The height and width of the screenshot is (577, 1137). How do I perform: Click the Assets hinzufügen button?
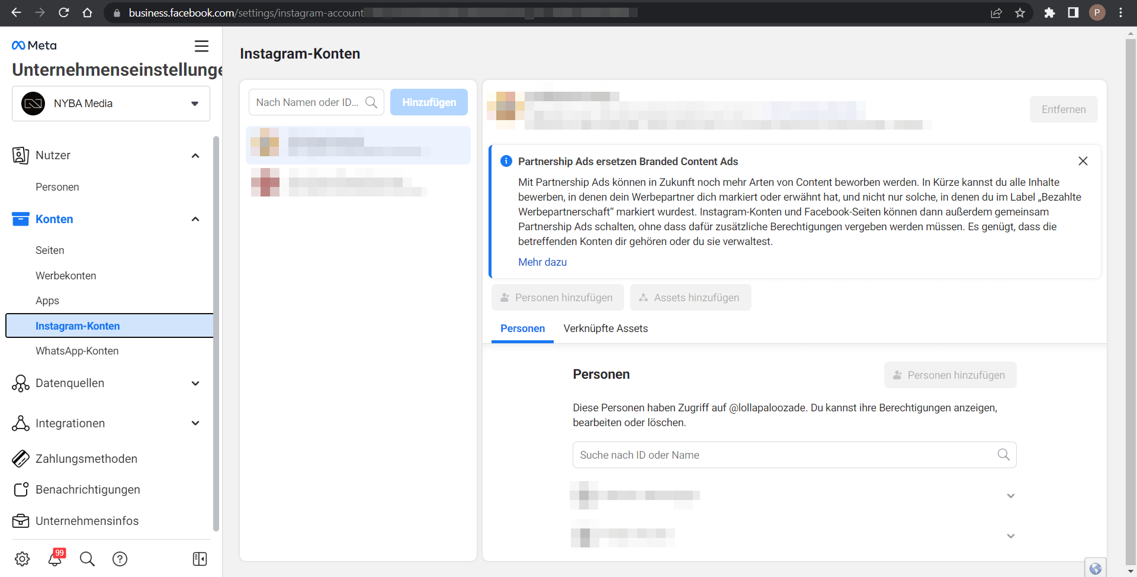(690, 298)
